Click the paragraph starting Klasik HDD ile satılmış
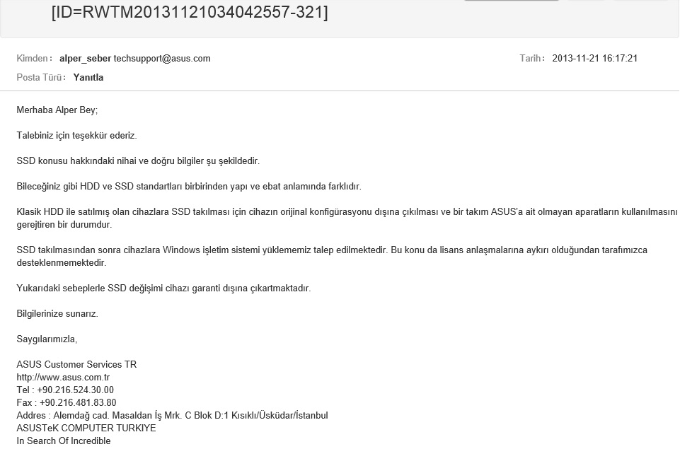Screen dimensions: 680x449 point(347,218)
